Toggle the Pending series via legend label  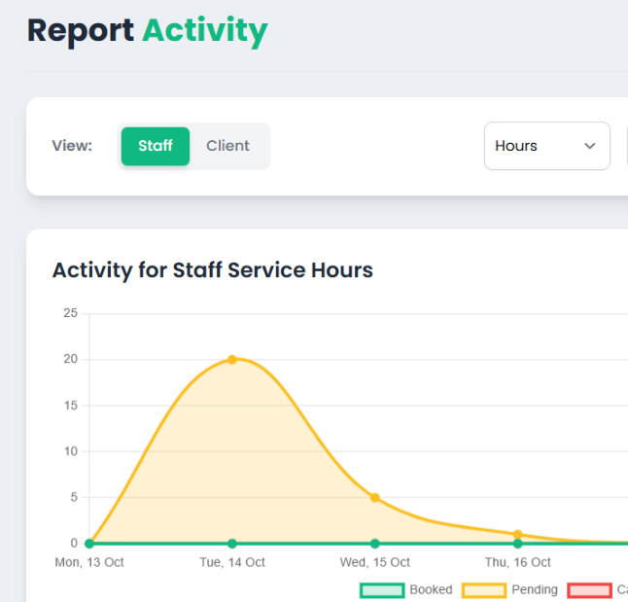pyautogui.click(x=535, y=590)
